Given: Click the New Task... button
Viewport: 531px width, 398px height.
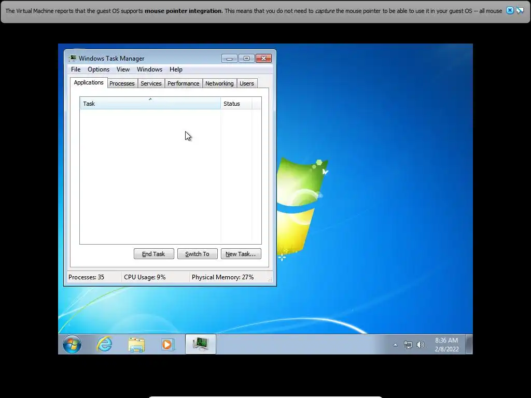Looking at the screenshot, I should pos(241,254).
